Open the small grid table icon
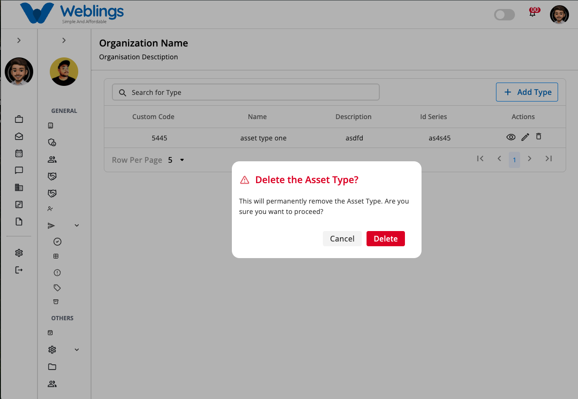The image size is (578, 399). tap(56, 257)
